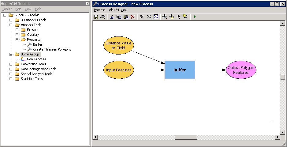Click the Print icon
The height and width of the screenshot is (147, 287).
pos(103,17)
